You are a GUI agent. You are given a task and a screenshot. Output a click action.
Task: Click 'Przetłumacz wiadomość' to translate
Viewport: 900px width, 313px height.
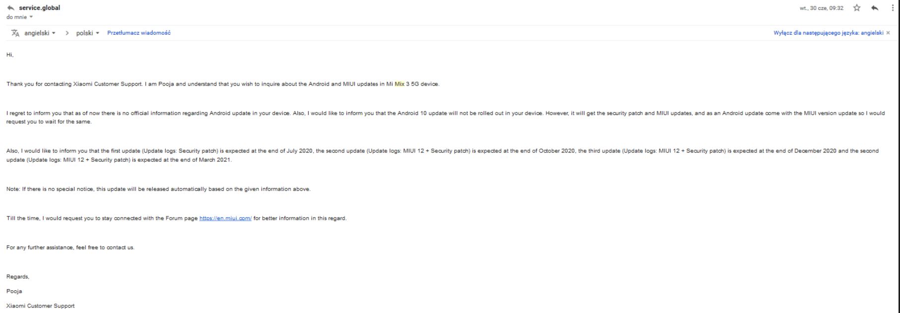139,33
